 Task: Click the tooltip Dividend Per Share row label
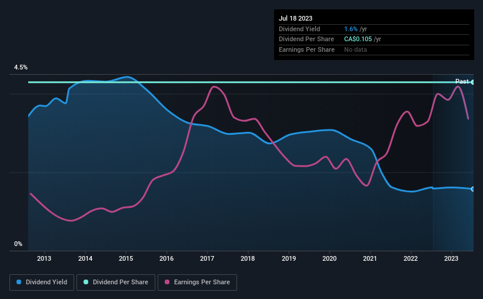point(306,39)
